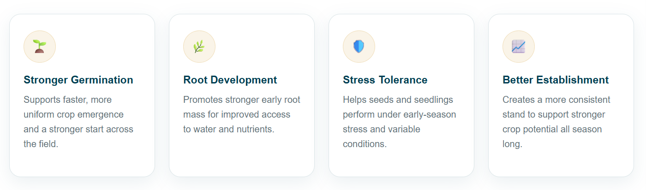Select the Root Development heading
This screenshot has height=190, width=646.
[x=230, y=80]
